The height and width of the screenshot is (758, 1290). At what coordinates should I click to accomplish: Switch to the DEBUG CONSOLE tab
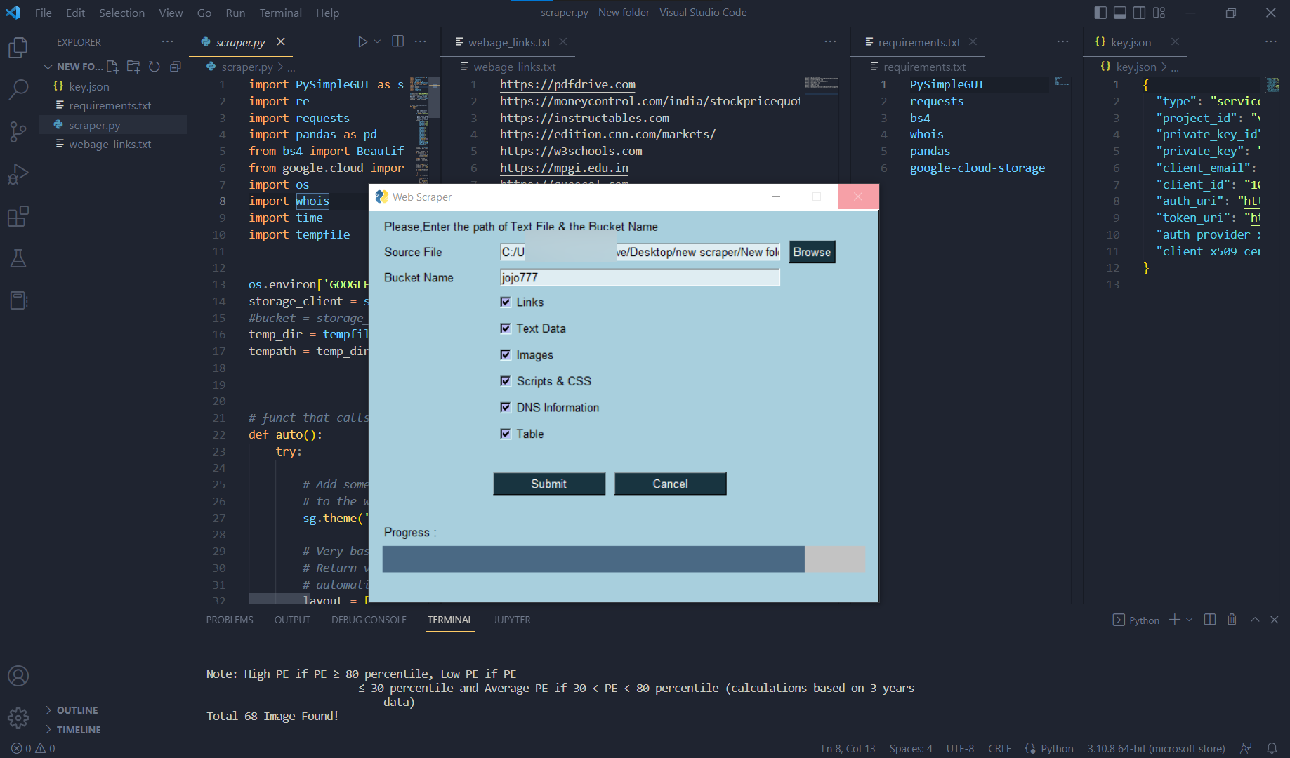click(369, 620)
